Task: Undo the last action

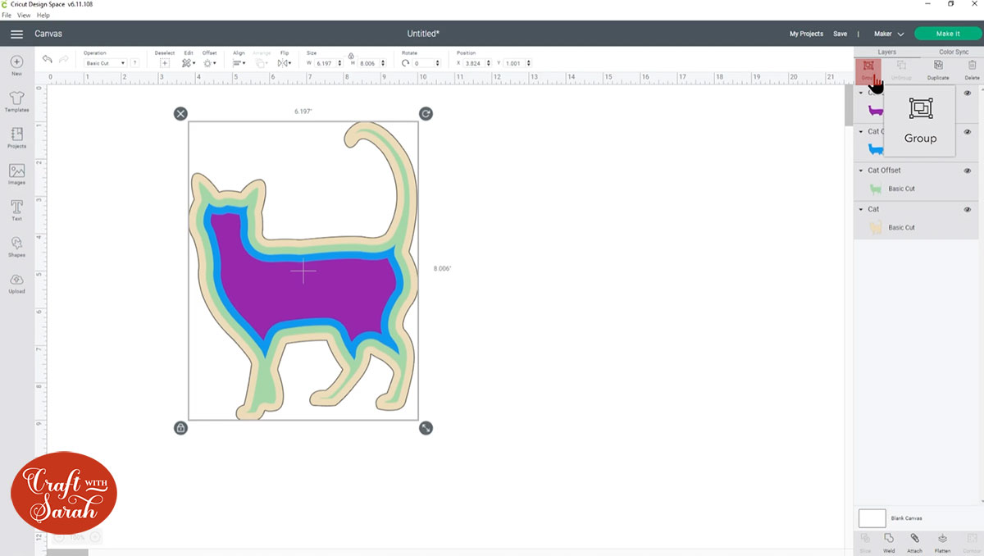Action: point(48,60)
